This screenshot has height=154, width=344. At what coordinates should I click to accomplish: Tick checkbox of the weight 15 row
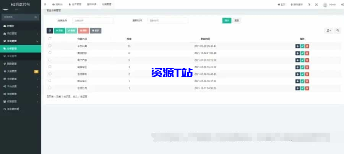point(50,46)
